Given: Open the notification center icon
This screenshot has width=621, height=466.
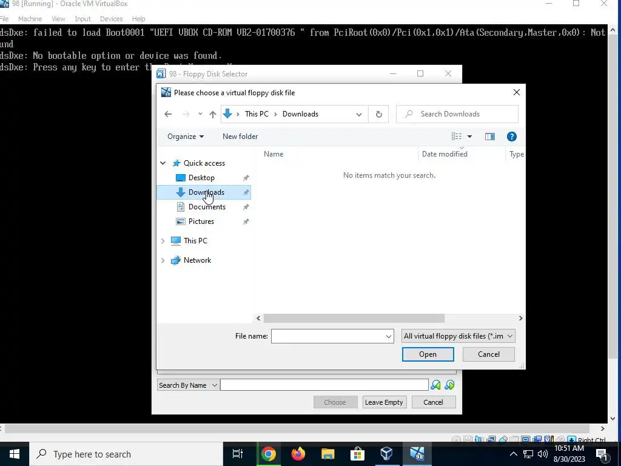Looking at the screenshot, I should tap(602, 454).
